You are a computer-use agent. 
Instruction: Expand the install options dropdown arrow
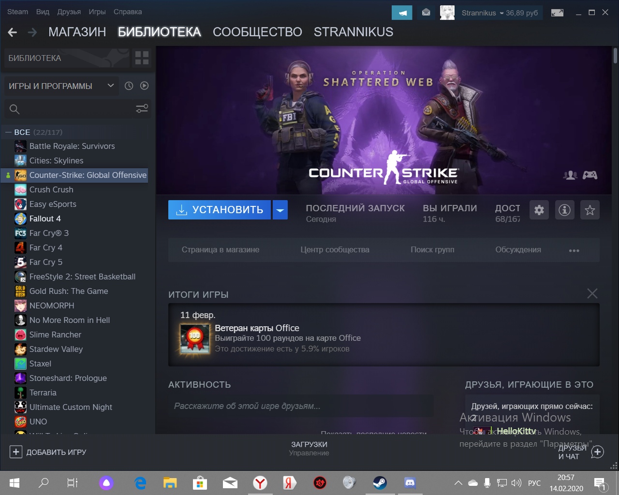280,210
